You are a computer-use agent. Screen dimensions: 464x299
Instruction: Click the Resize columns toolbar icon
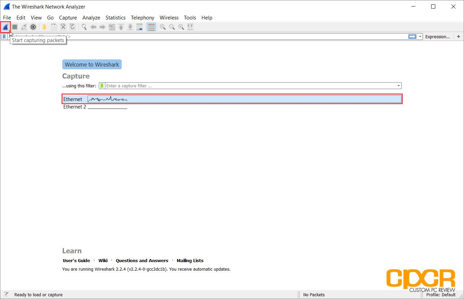(190, 27)
